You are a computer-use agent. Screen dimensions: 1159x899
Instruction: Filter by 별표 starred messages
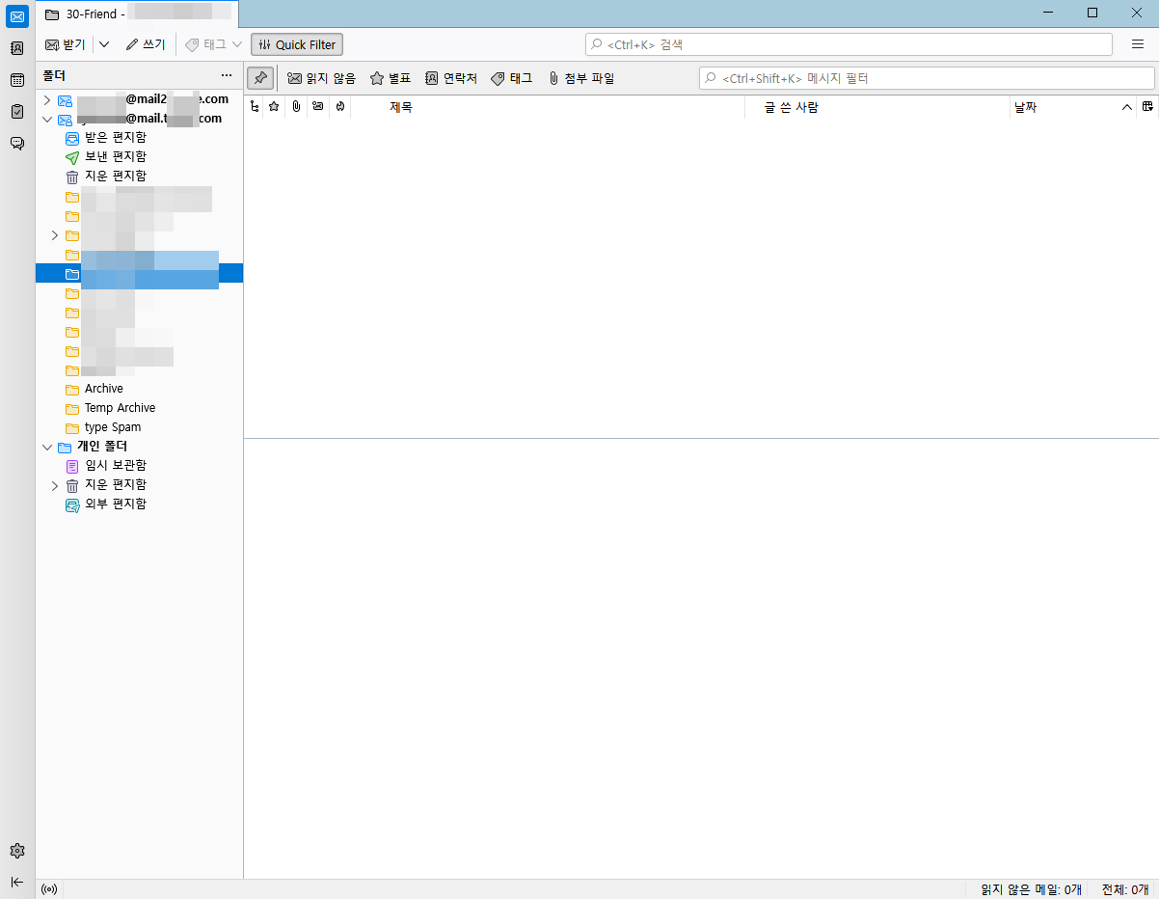tap(391, 78)
